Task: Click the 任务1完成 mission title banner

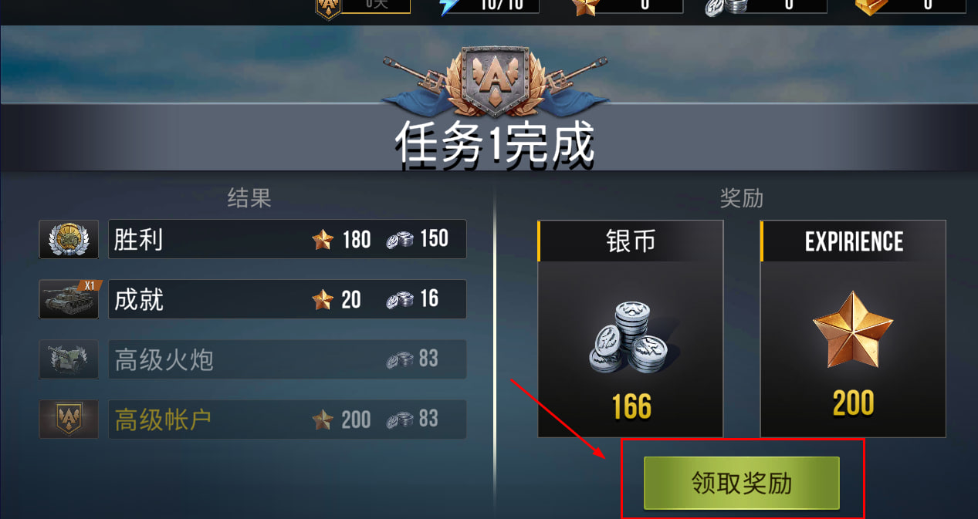Action: (495, 143)
